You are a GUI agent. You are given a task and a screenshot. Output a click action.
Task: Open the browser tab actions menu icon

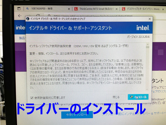(19, 9)
